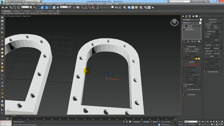Select the Edge constraint radio button
This screenshot has height=126, width=224.
pos(213,26)
